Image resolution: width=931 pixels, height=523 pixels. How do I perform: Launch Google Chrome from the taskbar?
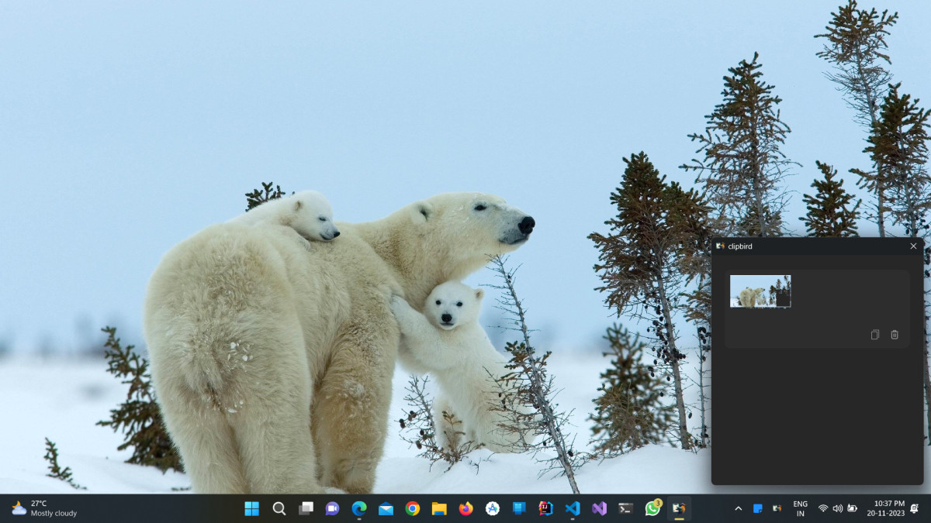pyautogui.click(x=413, y=508)
